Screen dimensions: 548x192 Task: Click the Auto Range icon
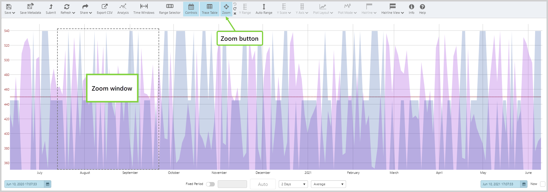click(x=264, y=7)
